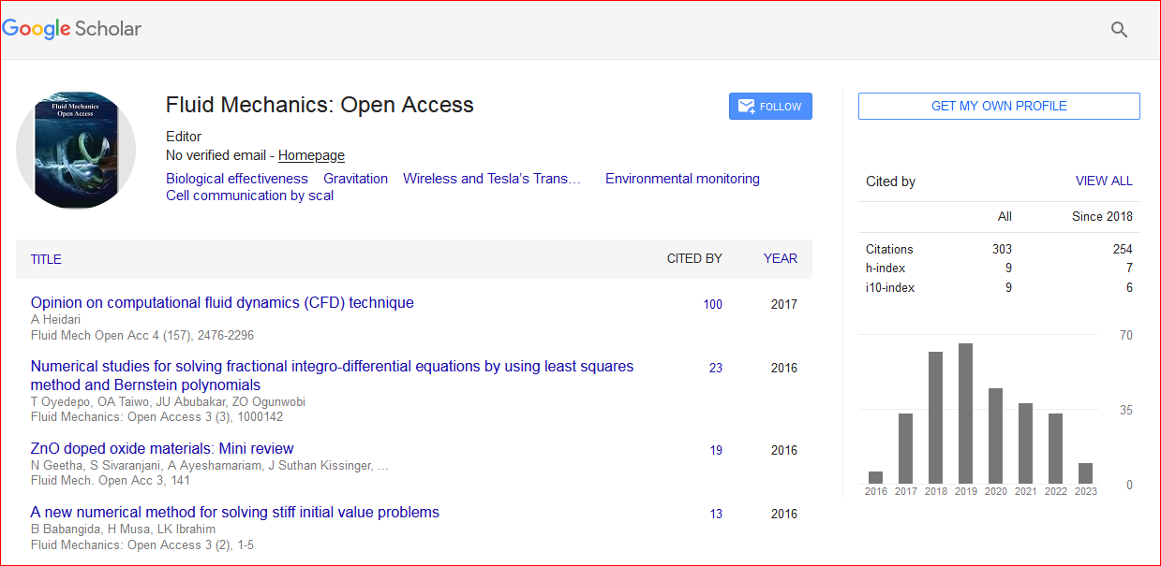Select the Biological effectiveness topic

point(236,179)
